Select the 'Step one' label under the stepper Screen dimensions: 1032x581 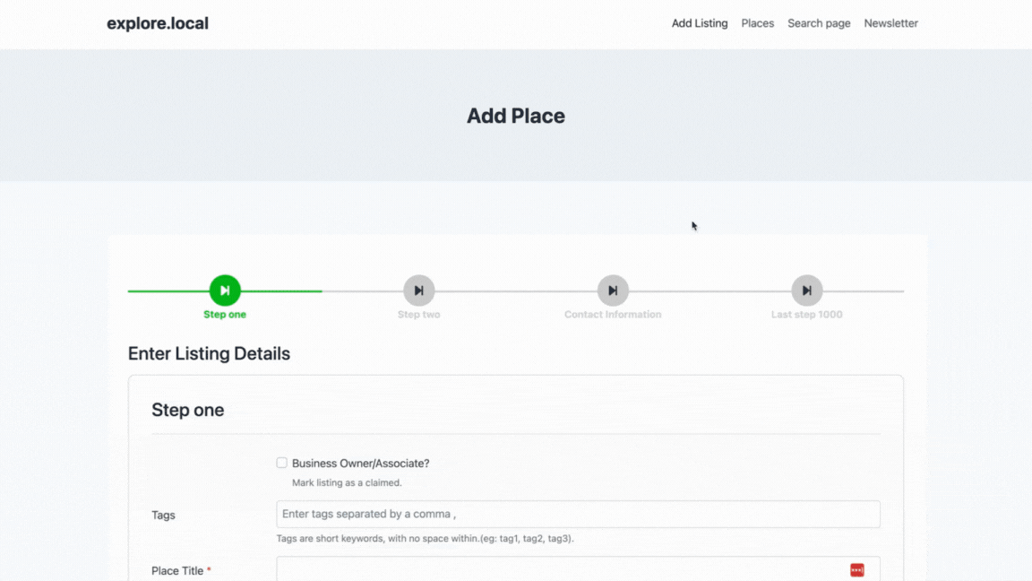point(225,315)
